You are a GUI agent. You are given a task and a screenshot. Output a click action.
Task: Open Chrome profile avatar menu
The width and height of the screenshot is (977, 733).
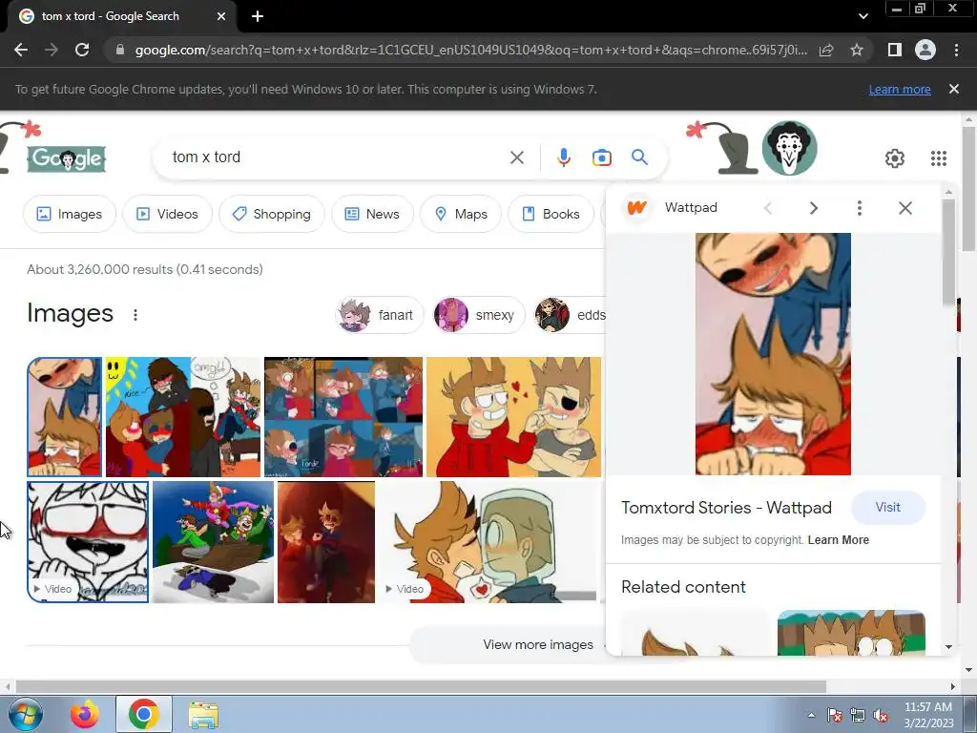pos(925,50)
